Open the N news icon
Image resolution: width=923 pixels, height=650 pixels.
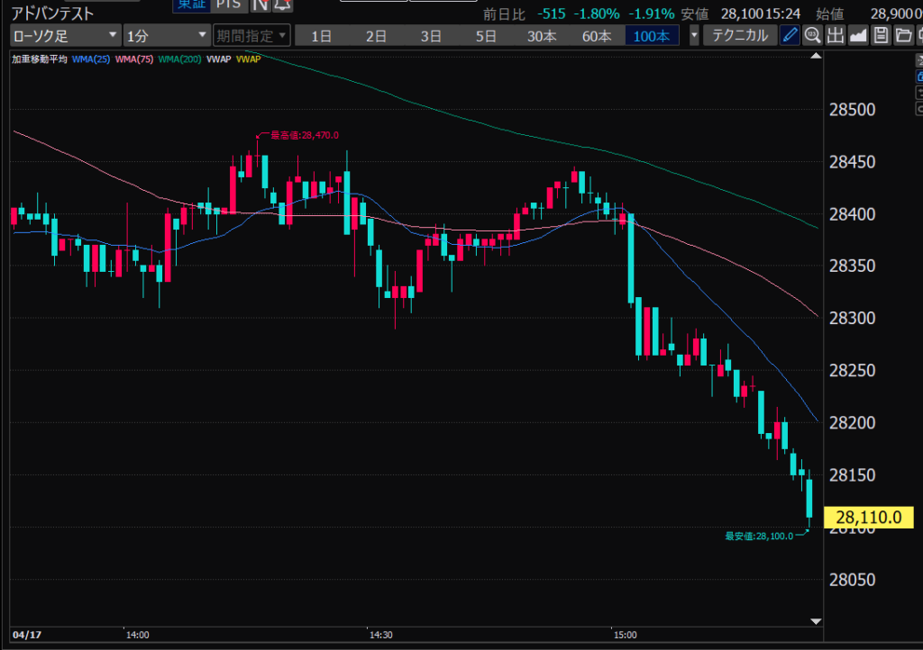coord(260,5)
